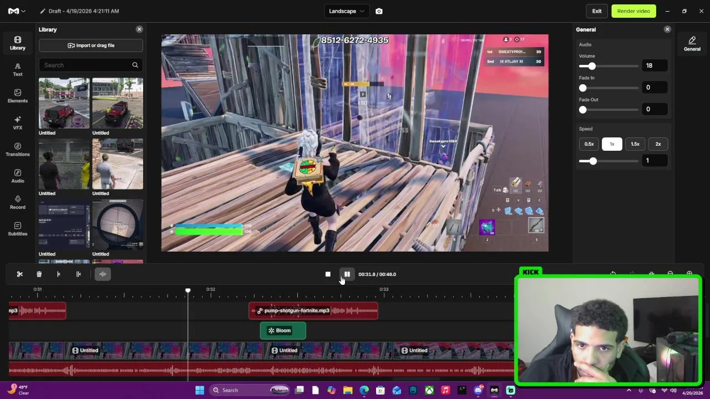710x399 pixels.
Task: Trim clip end to playhead
Action: [78, 274]
